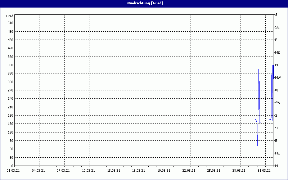Click the 28.03.21 date label
288x180 pixels.
click(x=238, y=171)
